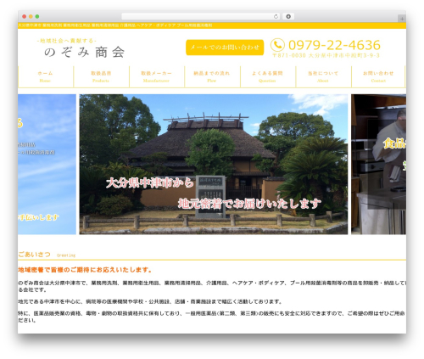
Task: Minimize window using the yellow button
Action: [x=31, y=16]
